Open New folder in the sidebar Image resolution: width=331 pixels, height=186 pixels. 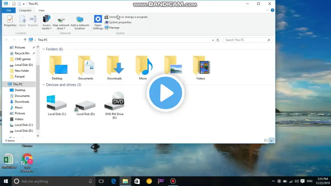22,71
